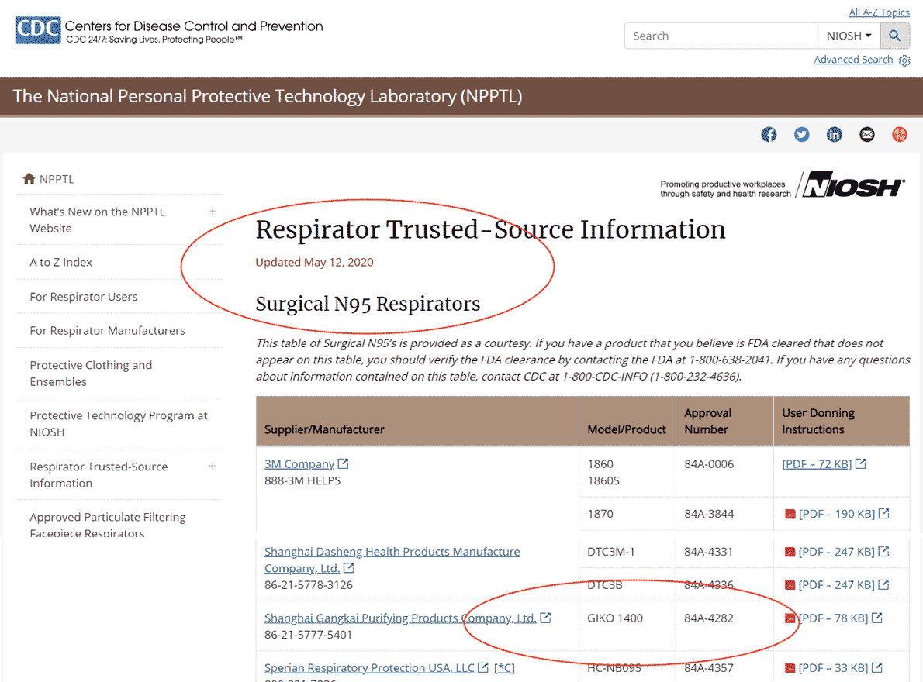This screenshot has width=923, height=682.
Task: Click the search magnifier button
Action: 895,36
